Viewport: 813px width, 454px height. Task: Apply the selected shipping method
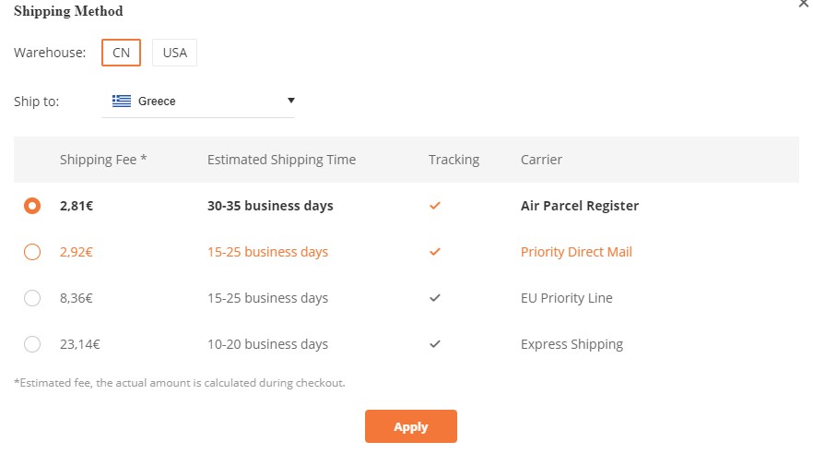(411, 426)
